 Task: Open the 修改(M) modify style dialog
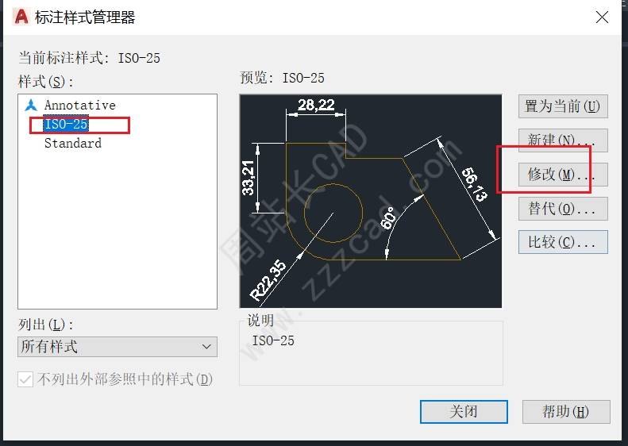click(x=563, y=175)
